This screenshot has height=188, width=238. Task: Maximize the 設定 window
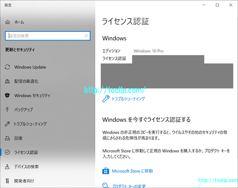[217, 5]
